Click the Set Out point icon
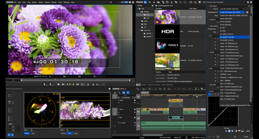The image size is (259, 139). pos(51,85)
